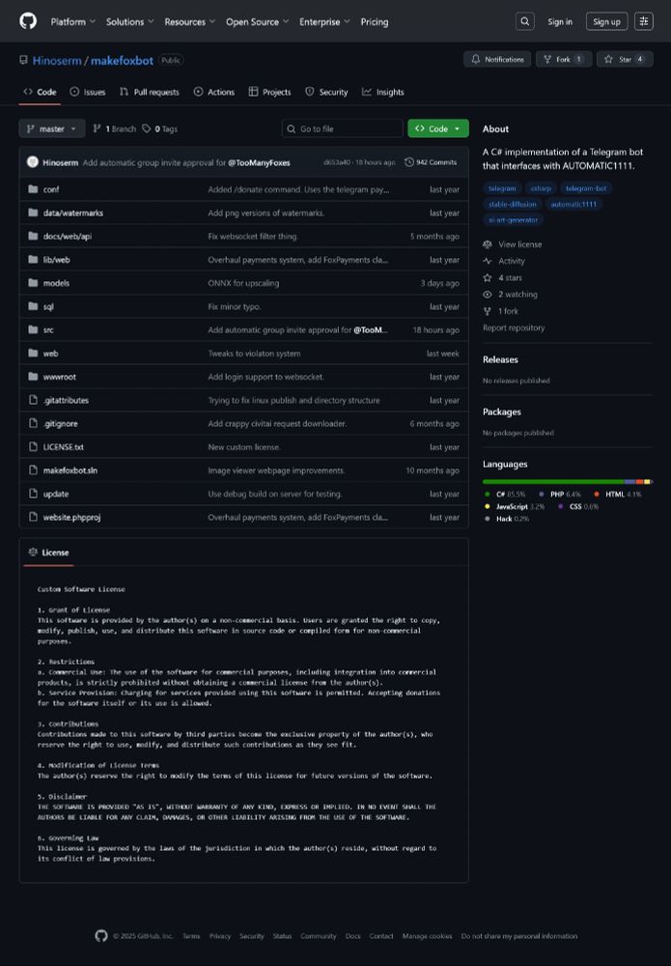Open the Insights tab

pyautogui.click(x=383, y=92)
